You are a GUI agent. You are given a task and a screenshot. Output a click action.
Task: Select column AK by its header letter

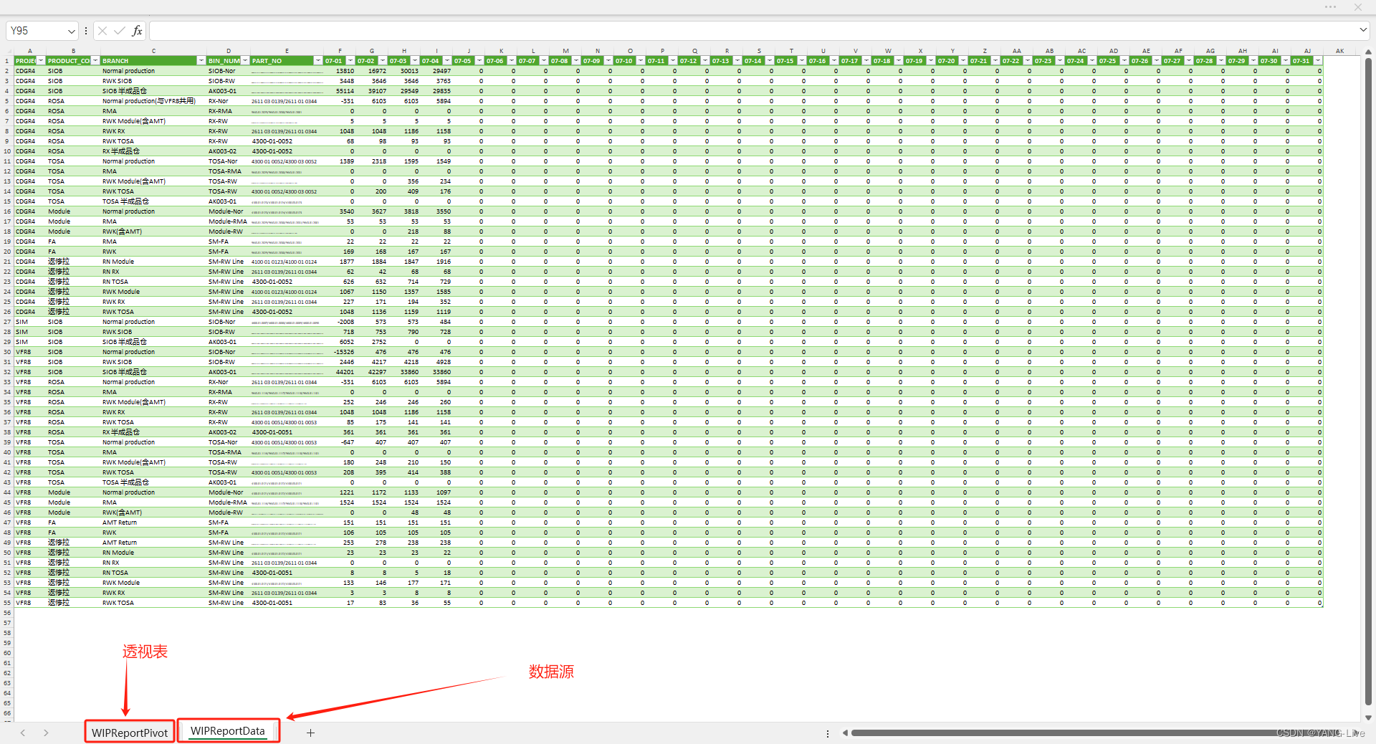1339,51
